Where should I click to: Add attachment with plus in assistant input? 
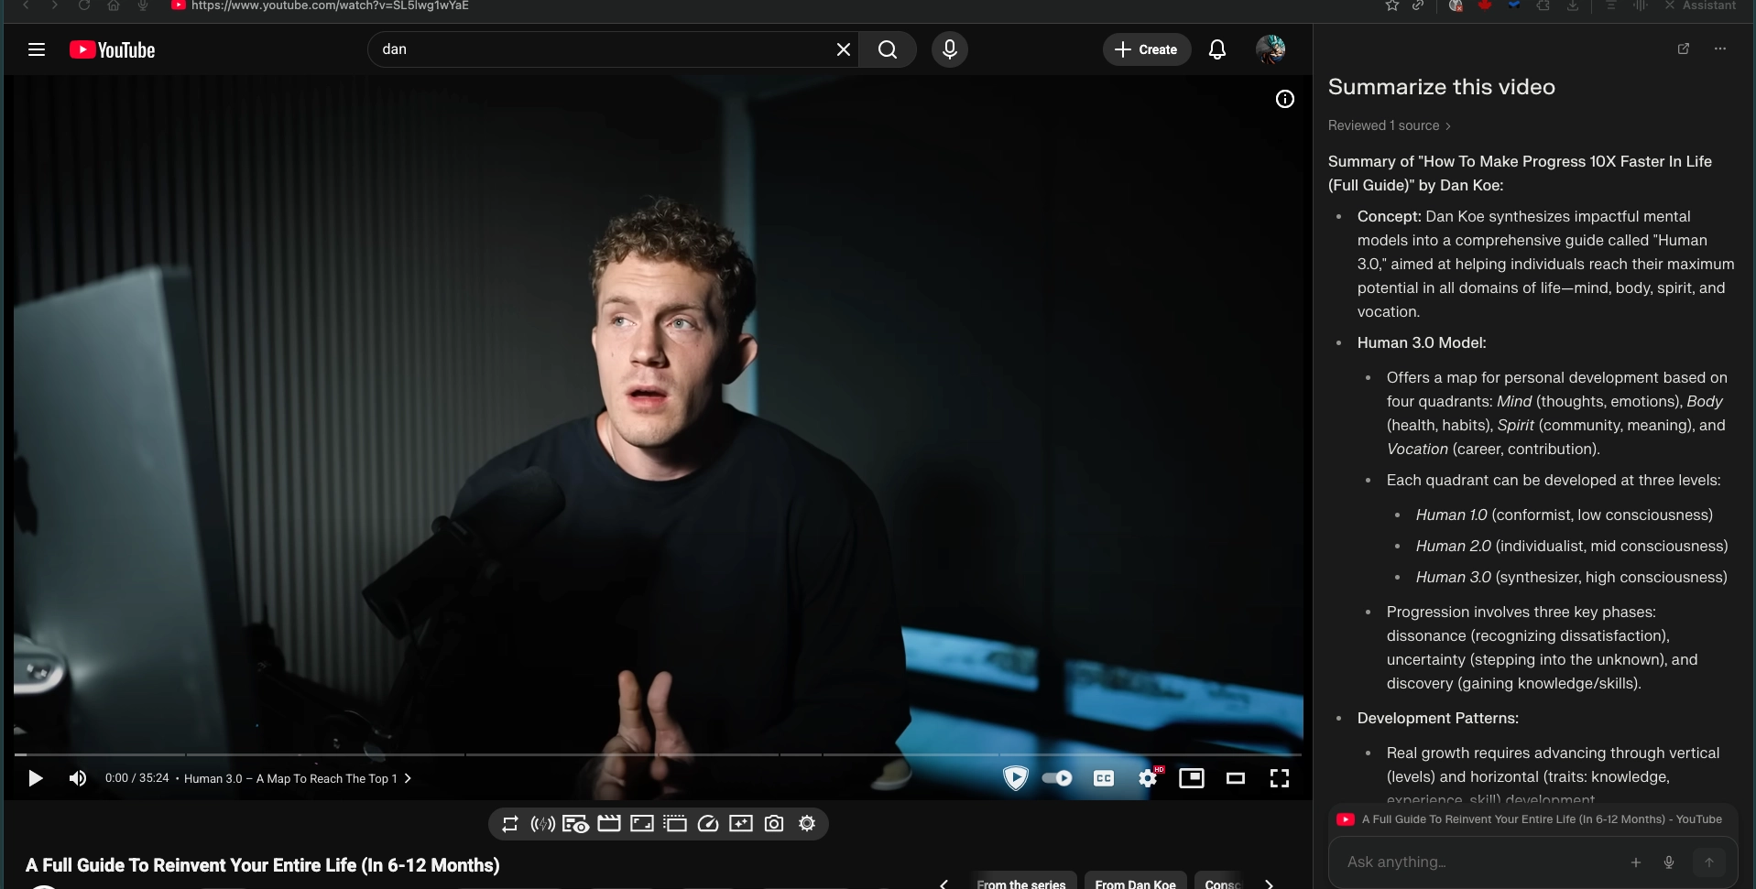pos(1636,862)
